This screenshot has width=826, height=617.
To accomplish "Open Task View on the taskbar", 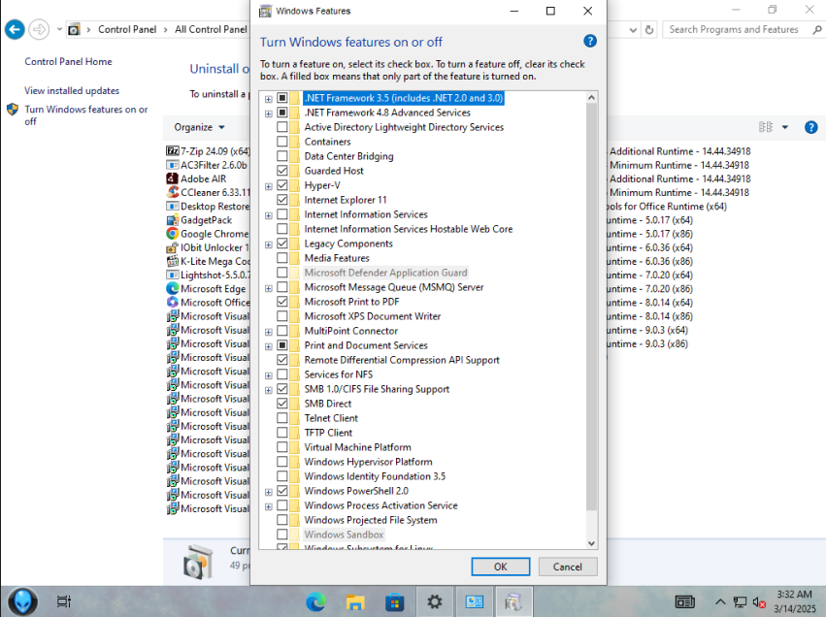I will (64, 601).
